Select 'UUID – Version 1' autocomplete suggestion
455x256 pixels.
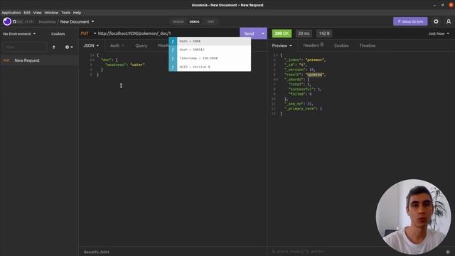[x=210, y=67]
